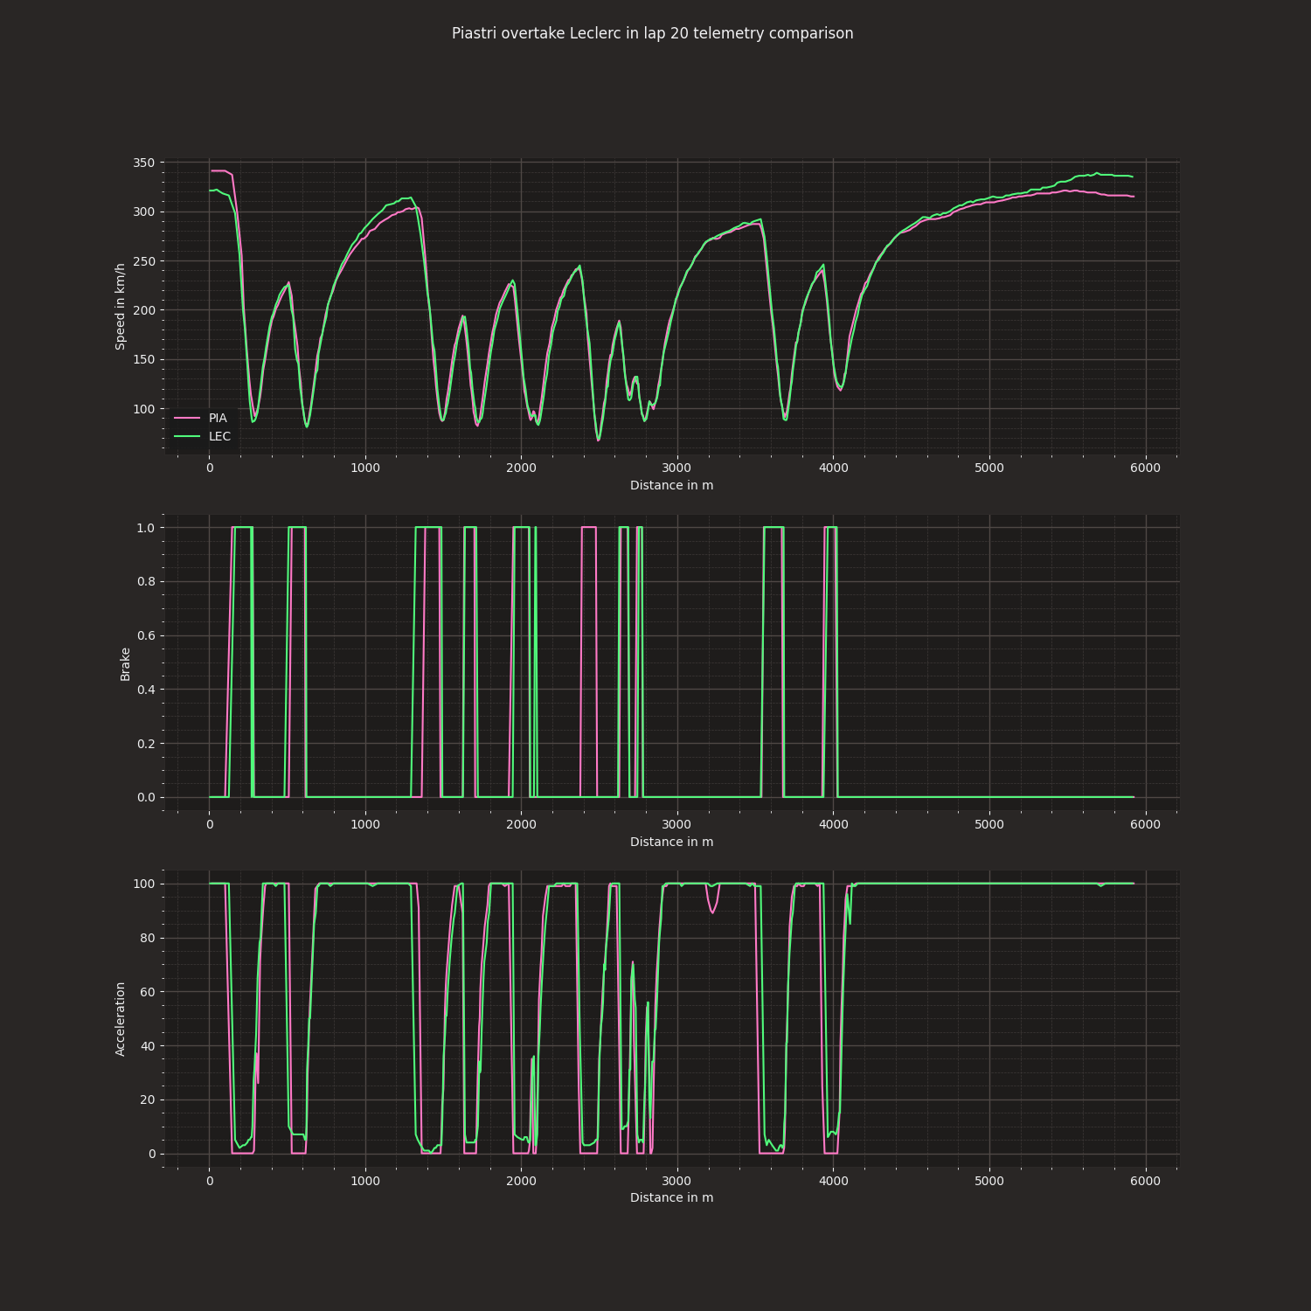Click the 0.0 tick on brake axis
Viewport: 1311px width, 1311px height.
coord(146,797)
